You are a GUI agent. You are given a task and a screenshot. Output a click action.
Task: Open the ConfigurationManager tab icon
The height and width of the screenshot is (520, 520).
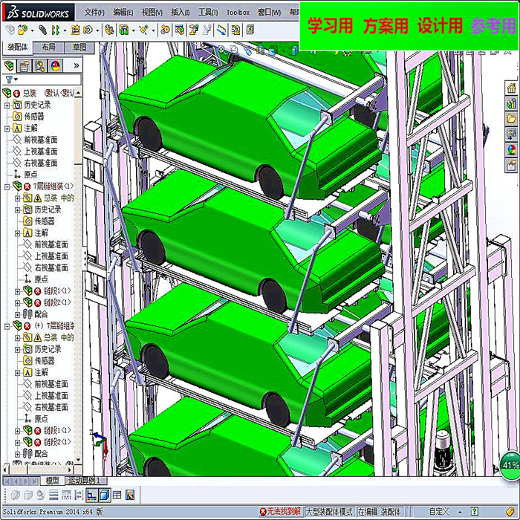[40, 66]
